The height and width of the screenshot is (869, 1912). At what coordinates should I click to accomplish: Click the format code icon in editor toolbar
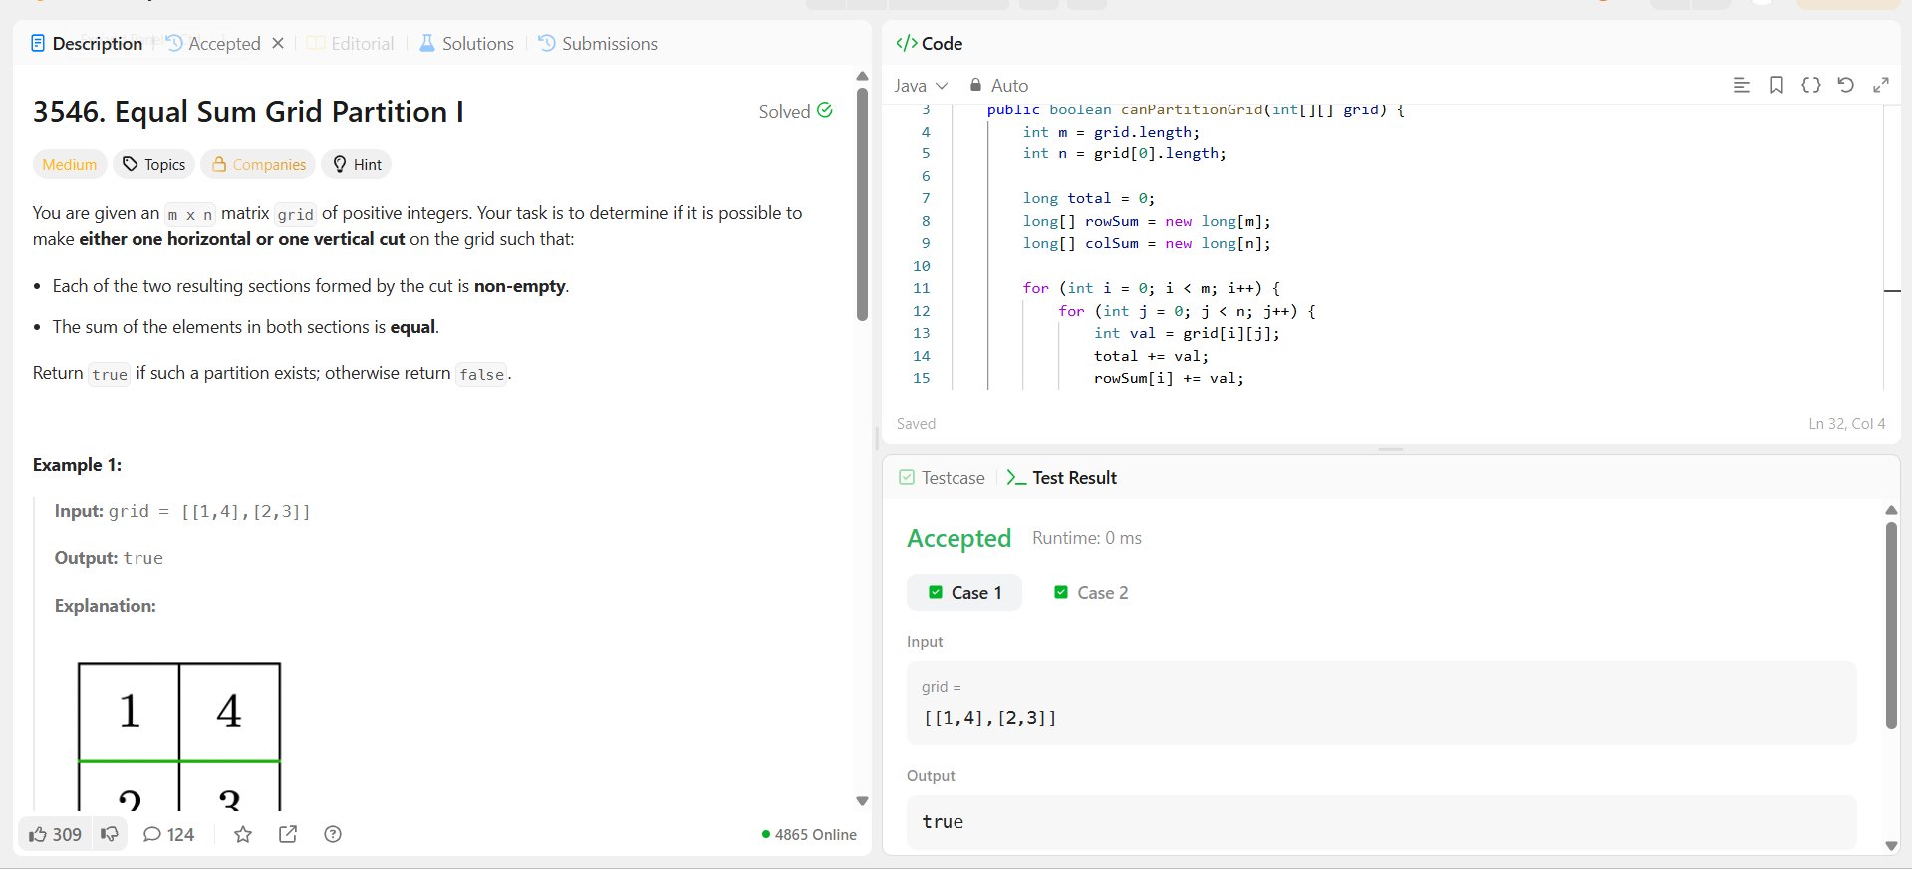[1741, 86]
